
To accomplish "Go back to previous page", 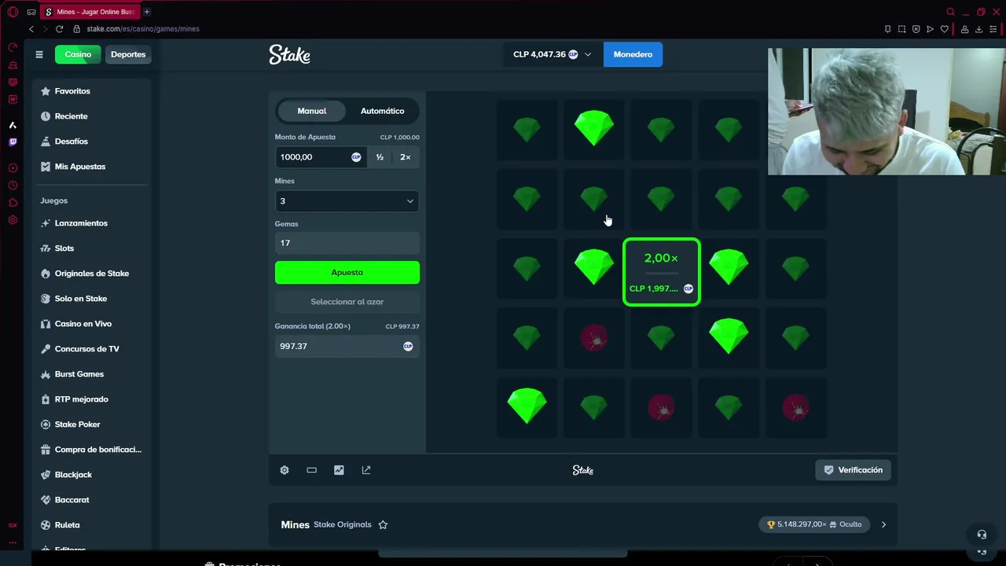I will coord(31,29).
